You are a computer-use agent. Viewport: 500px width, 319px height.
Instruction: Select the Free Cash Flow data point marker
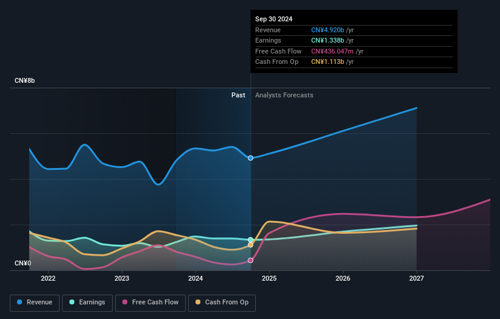coord(251,261)
